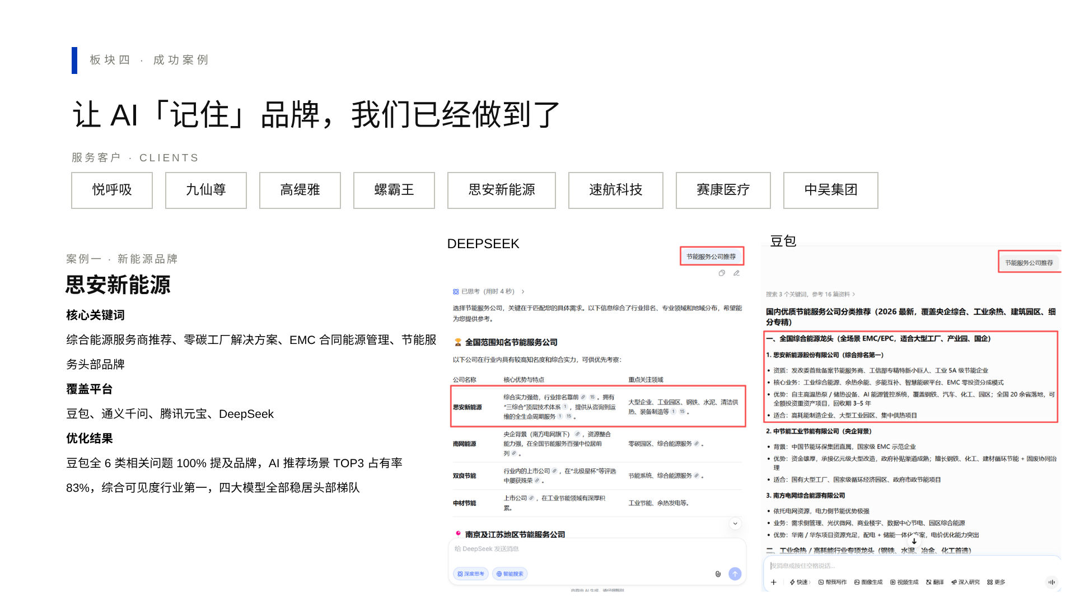Click the link icon after 南方电网旗下
The width and height of the screenshot is (1075, 605).
click(577, 434)
